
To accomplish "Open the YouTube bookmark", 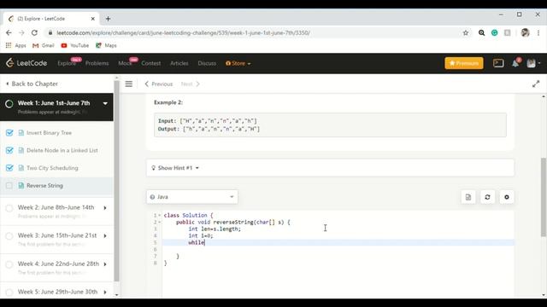I will click(75, 45).
